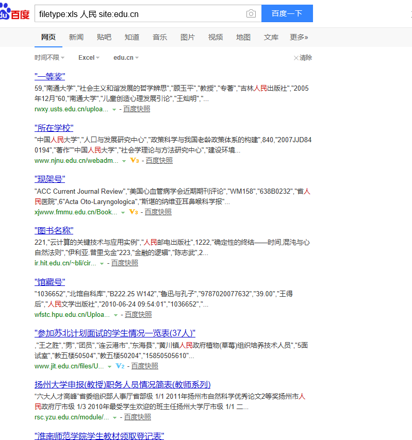Click the www.jit.edu.cn/files/U... URL
This screenshot has height=440, width=412.
[x=69, y=366]
